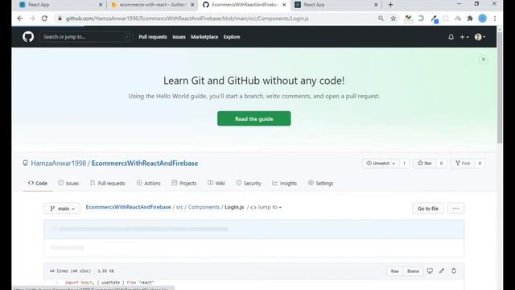Click the Star count of 0

441,164
